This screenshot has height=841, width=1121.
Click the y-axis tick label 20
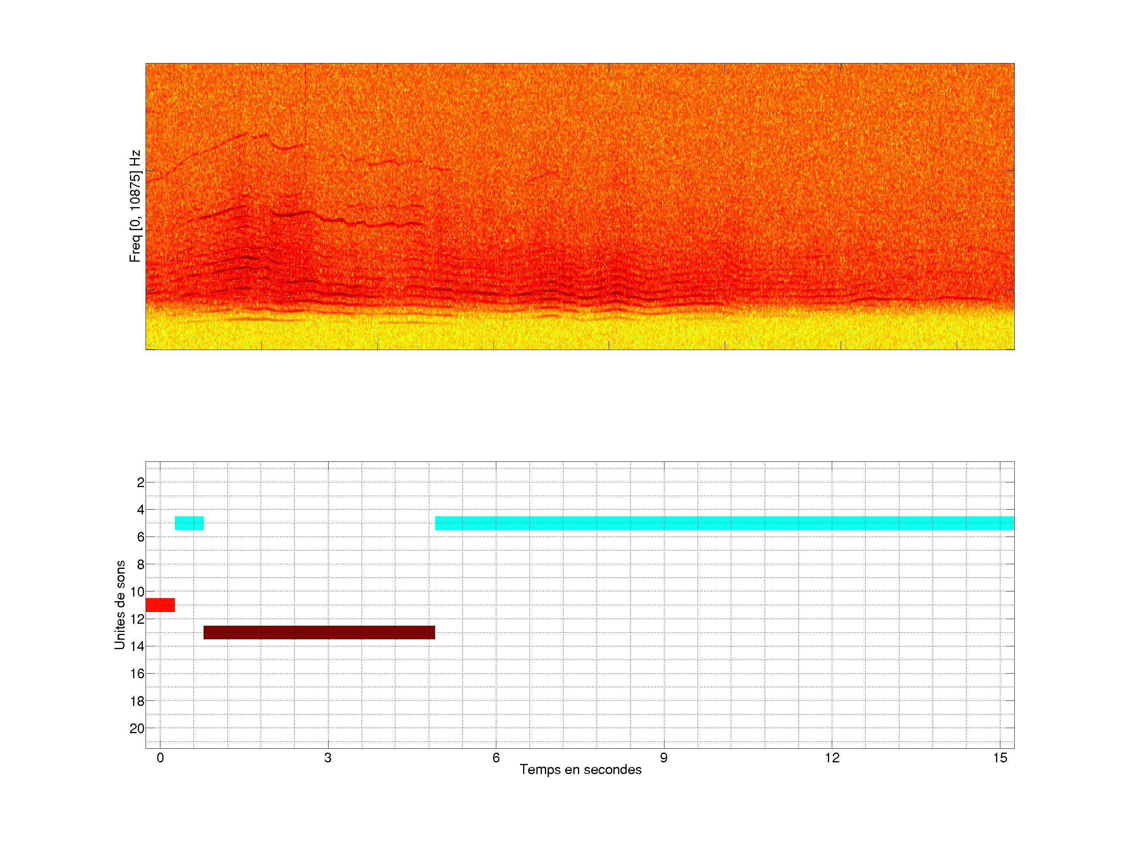(x=137, y=728)
